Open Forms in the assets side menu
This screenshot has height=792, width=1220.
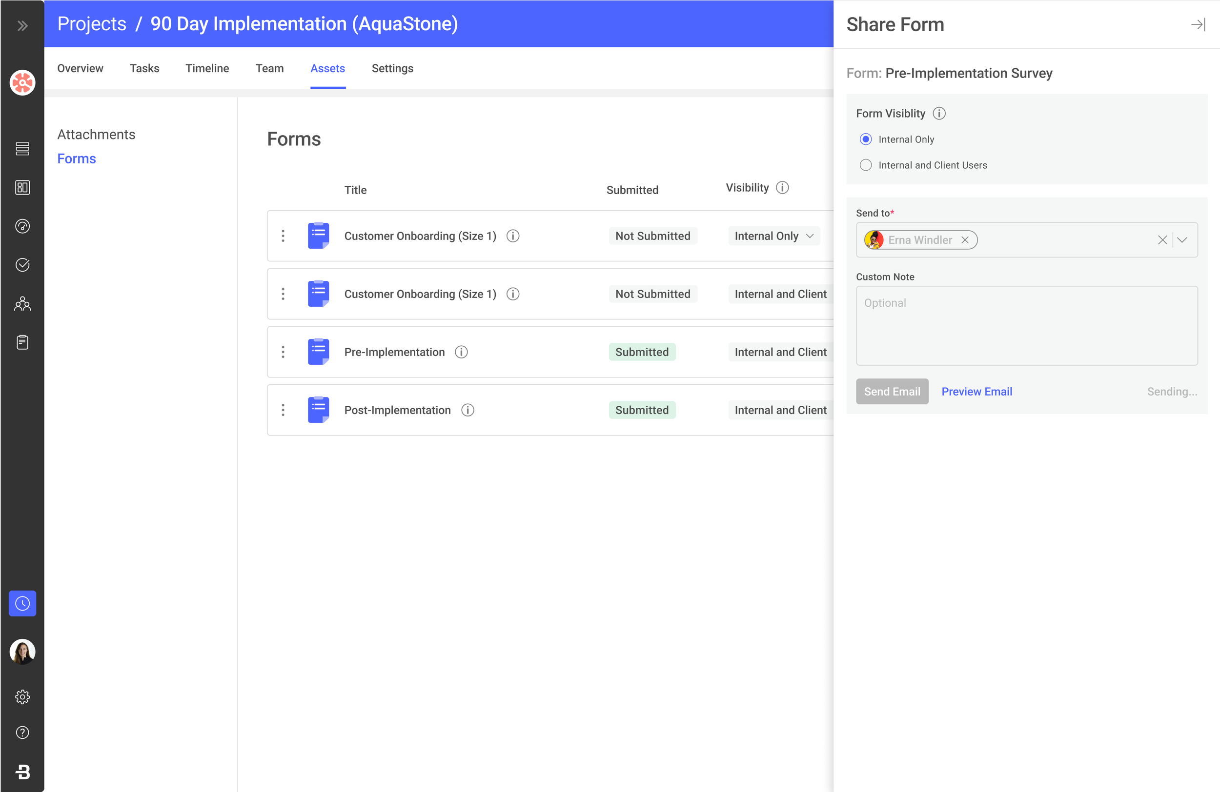(77, 158)
